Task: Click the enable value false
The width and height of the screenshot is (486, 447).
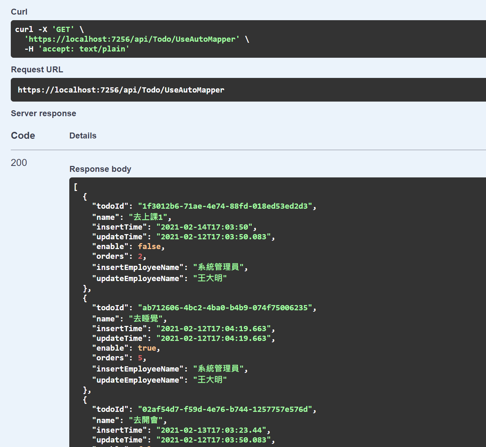Action: click(x=149, y=247)
